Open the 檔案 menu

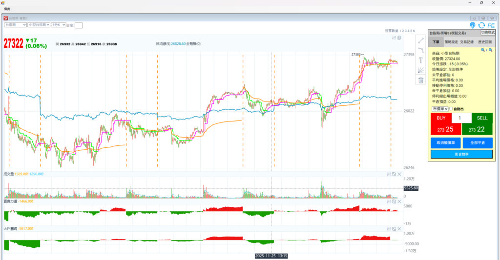(x=7, y=9)
